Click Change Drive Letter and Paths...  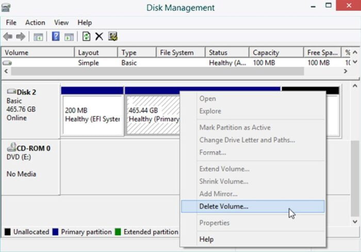(x=253, y=140)
